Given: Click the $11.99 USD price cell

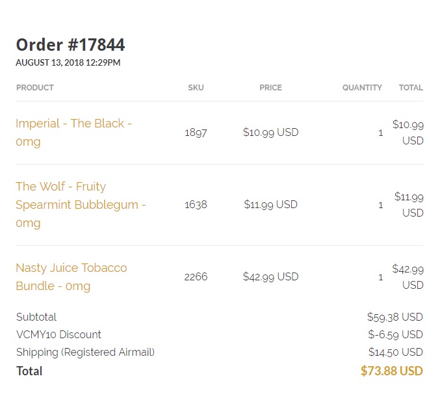Looking at the screenshot, I should (x=271, y=204).
